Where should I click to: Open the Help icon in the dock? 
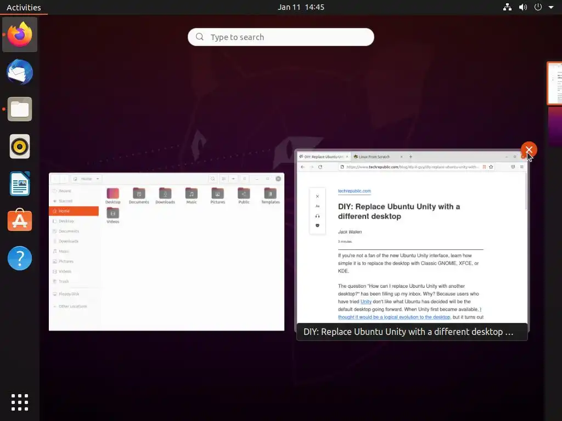pos(20,258)
